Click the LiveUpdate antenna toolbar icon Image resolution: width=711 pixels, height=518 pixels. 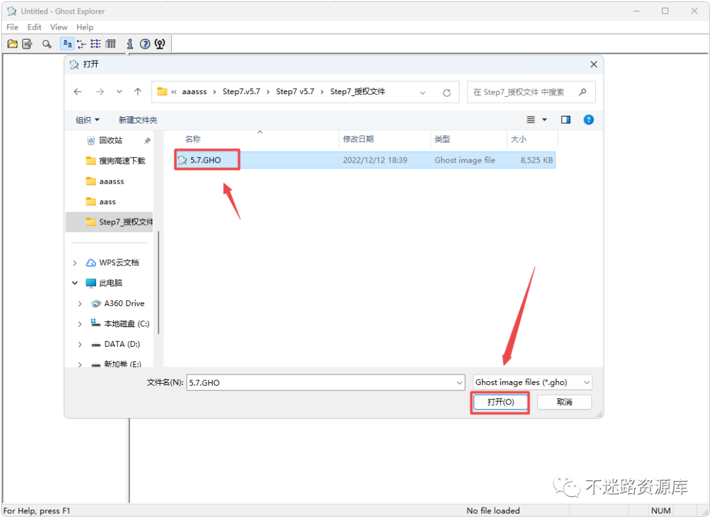click(159, 44)
